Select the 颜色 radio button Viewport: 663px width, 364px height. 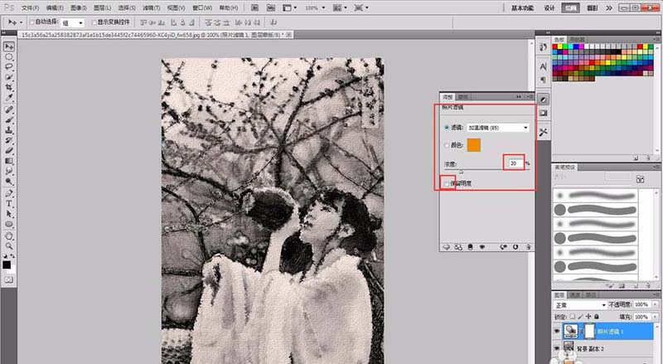point(448,145)
